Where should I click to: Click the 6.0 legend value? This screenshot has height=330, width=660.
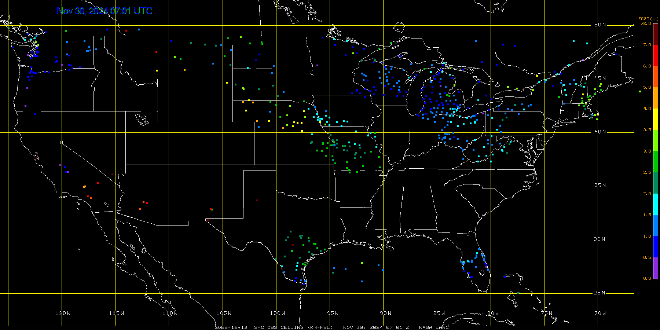(647, 66)
